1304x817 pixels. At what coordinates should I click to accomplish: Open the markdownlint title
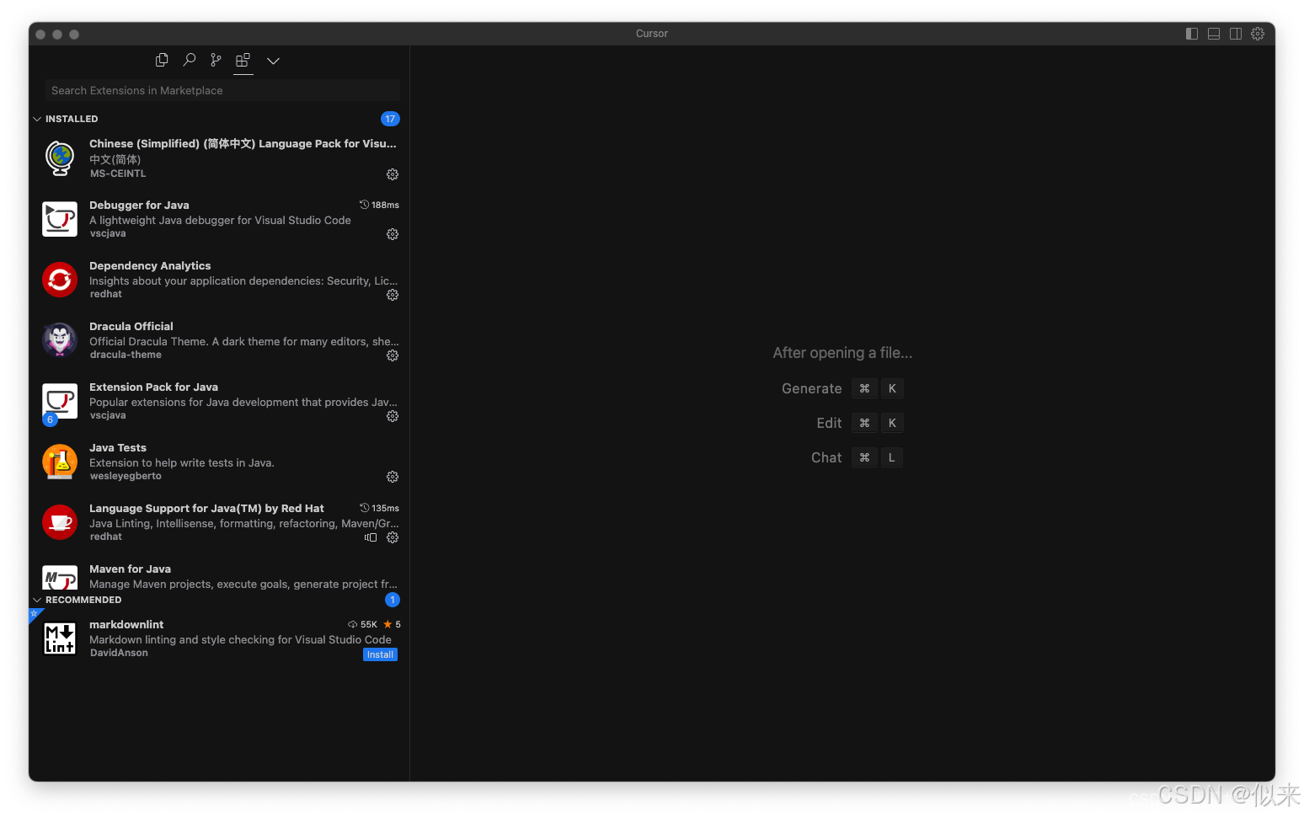(x=126, y=624)
